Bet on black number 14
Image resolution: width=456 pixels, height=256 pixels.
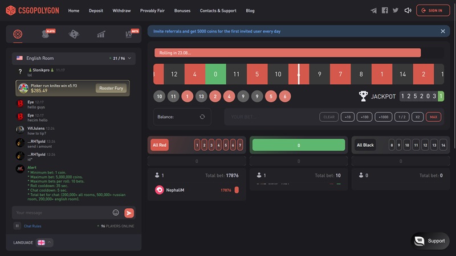point(443,145)
